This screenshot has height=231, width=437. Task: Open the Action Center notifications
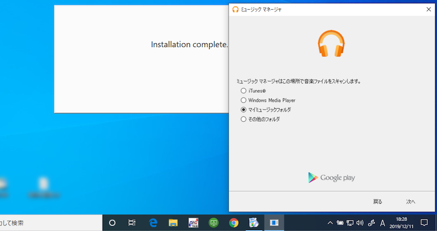424,223
